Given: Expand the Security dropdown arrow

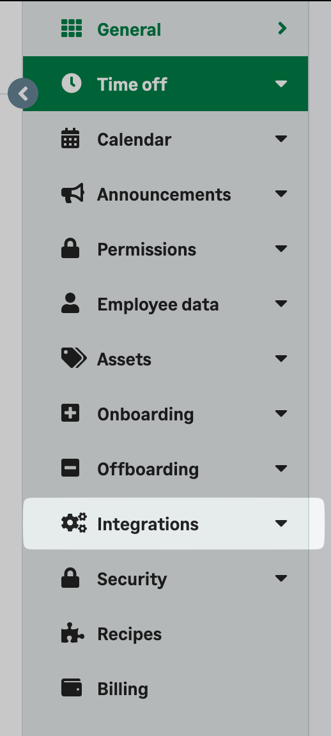Looking at the screenshot, I should pos(281,578).
